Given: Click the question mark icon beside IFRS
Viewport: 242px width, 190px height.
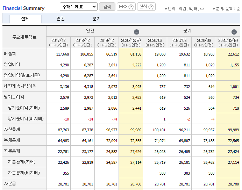Looking at the screenshot, I should coord(131,7).
